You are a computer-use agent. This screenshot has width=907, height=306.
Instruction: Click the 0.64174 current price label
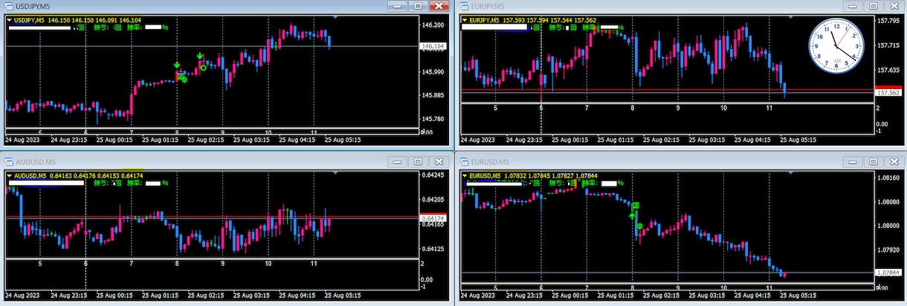pos(432,218)
